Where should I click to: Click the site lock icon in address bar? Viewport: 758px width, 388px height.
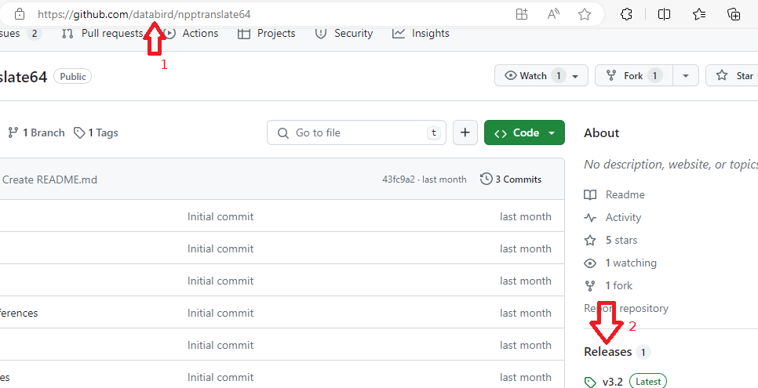point(20,14)
